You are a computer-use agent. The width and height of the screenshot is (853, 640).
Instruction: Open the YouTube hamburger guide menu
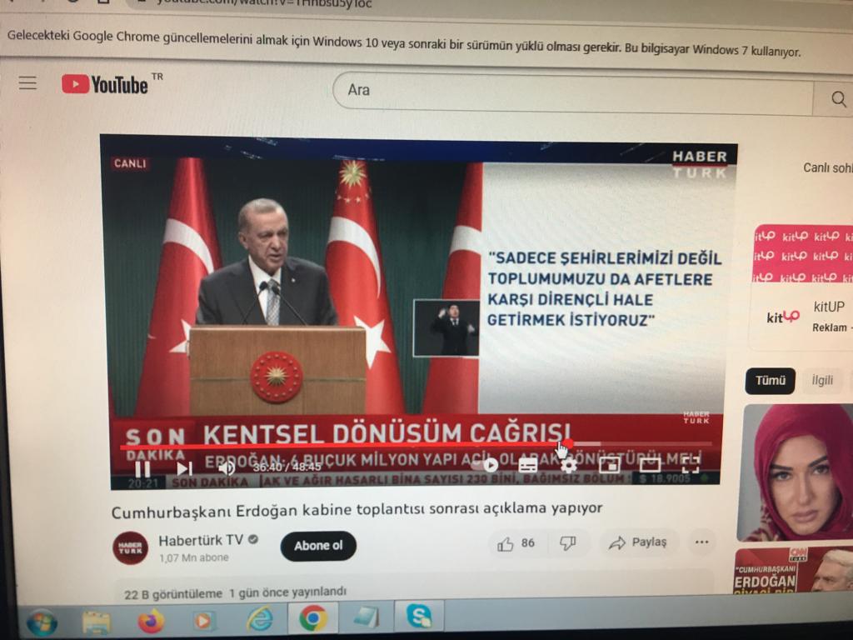(x=27, y=82)
